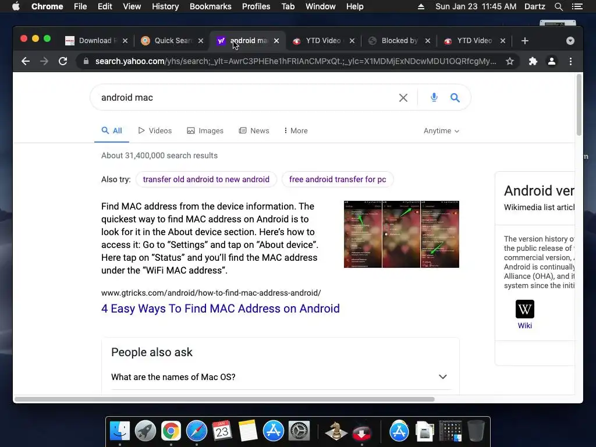The height and width of the screenshot is (447, 596).
Task: Clear the search box with X
Action: [403, 98]
